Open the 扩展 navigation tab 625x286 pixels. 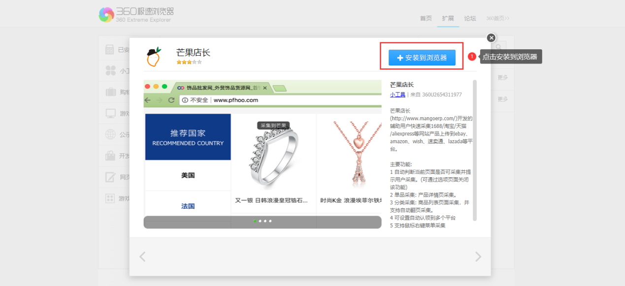(x=448, y=18)
